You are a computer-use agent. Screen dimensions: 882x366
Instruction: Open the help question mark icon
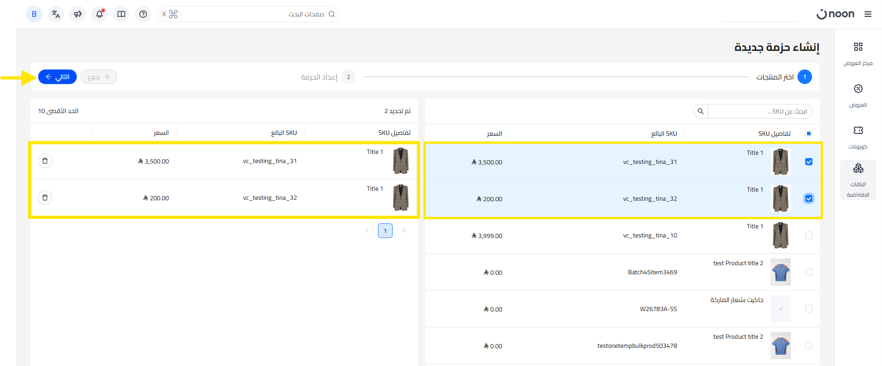point(143,14)
